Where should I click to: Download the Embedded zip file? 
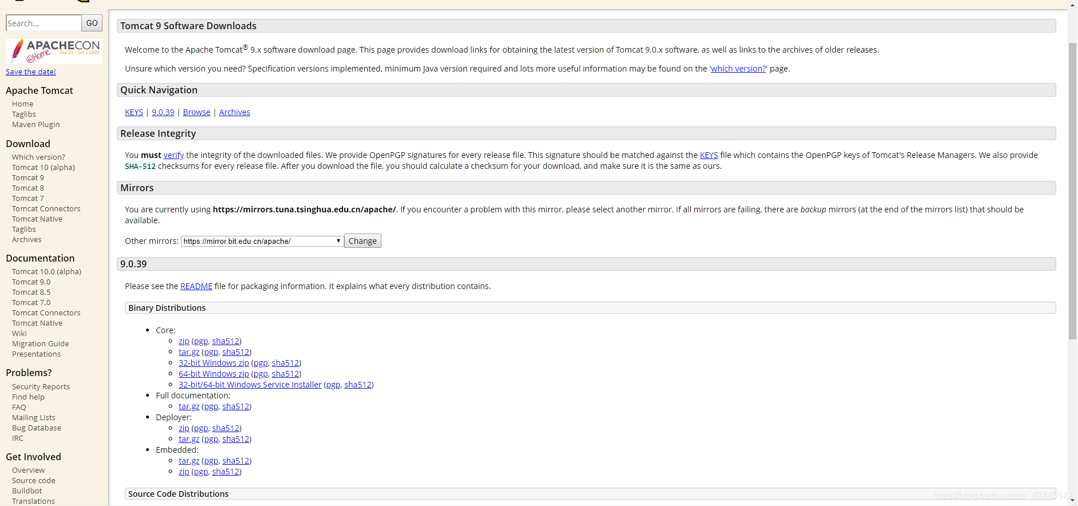click(184, 472)
